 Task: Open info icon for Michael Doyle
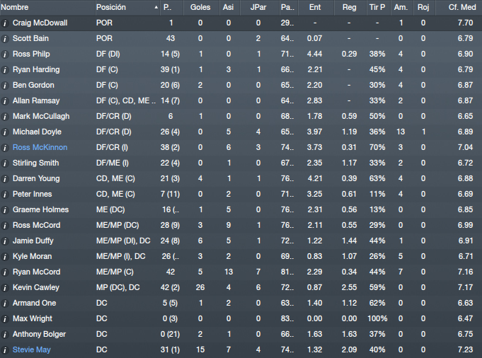(x=5, y=132)
